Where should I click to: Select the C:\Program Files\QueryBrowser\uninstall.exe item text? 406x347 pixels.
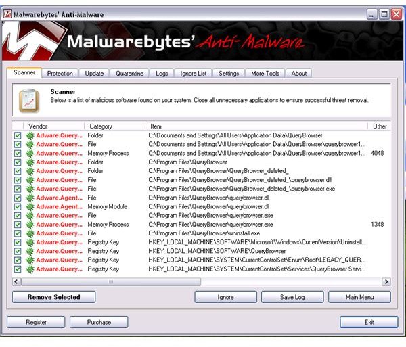tap(204, 233)
